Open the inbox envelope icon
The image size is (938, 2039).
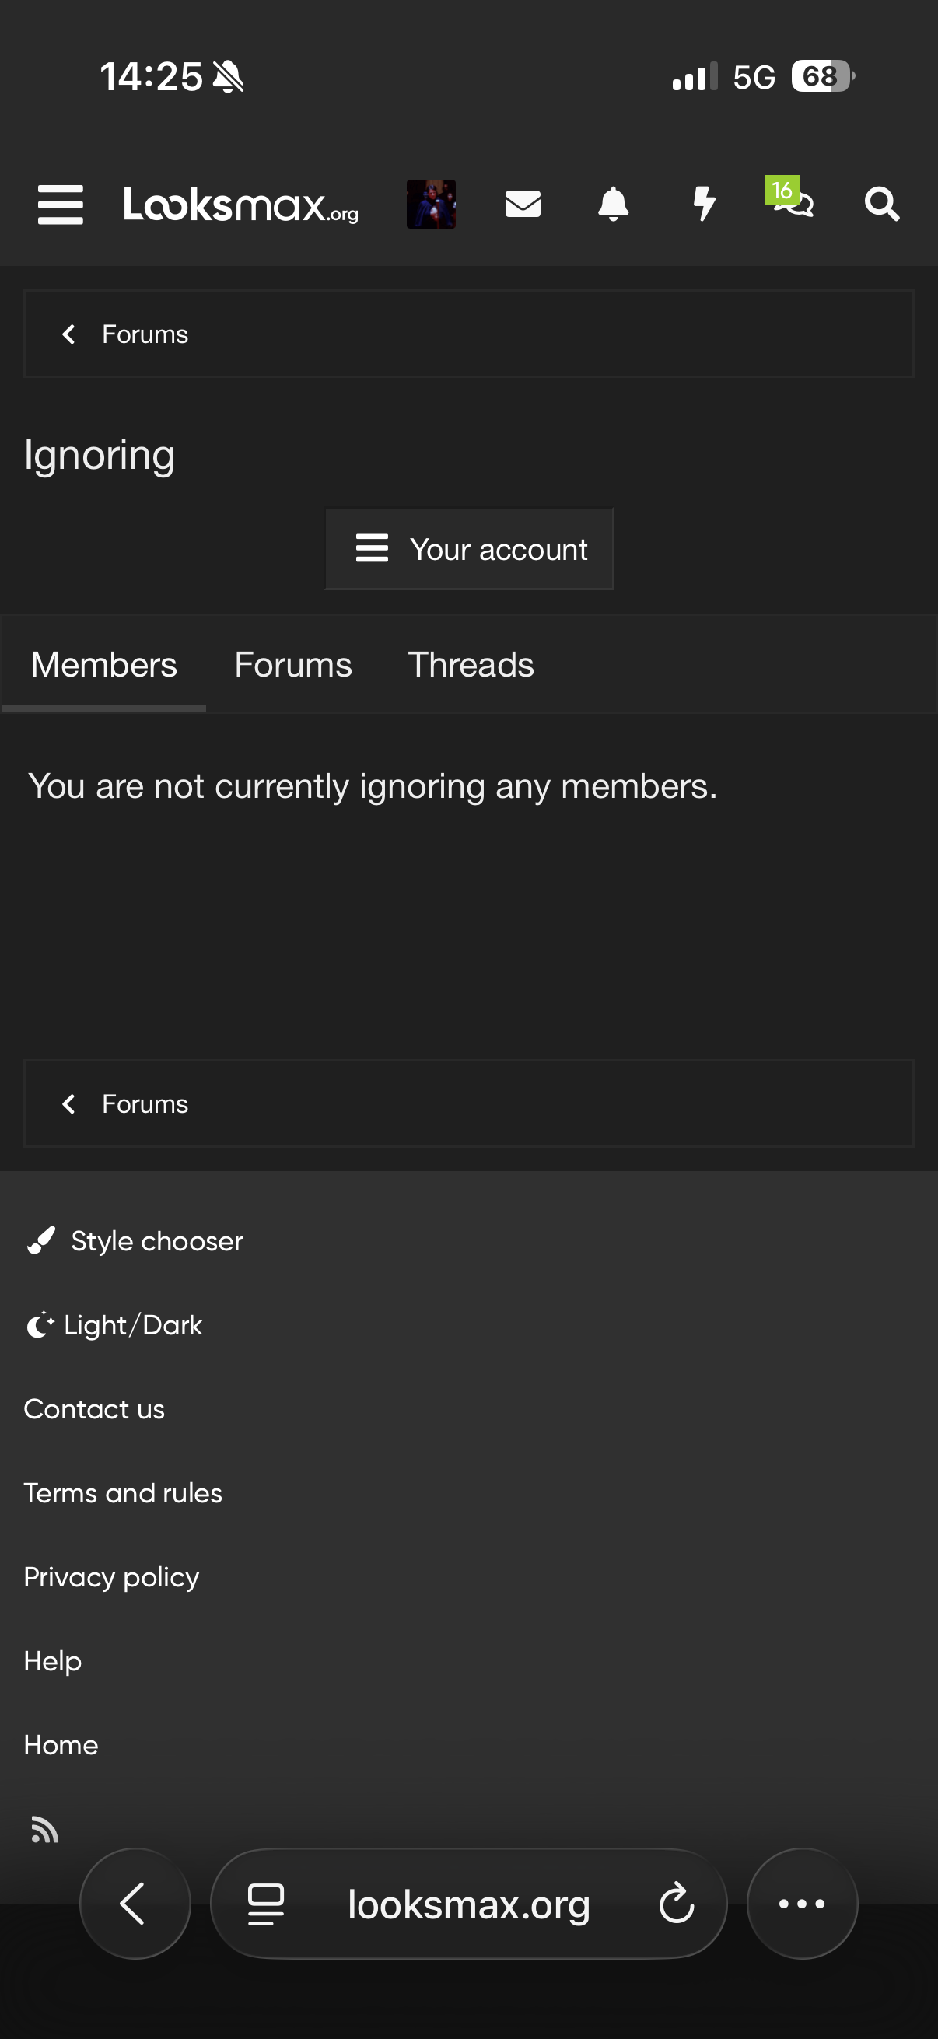pos(523,205)
